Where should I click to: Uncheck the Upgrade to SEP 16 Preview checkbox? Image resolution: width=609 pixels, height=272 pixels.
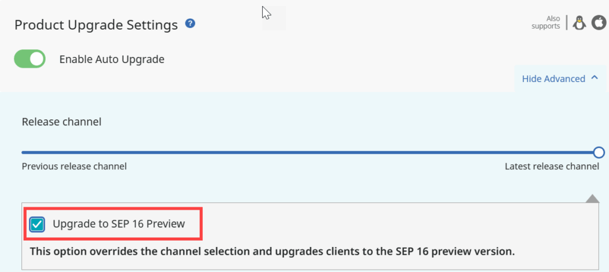pyautogui.click(x=37, y=224)
